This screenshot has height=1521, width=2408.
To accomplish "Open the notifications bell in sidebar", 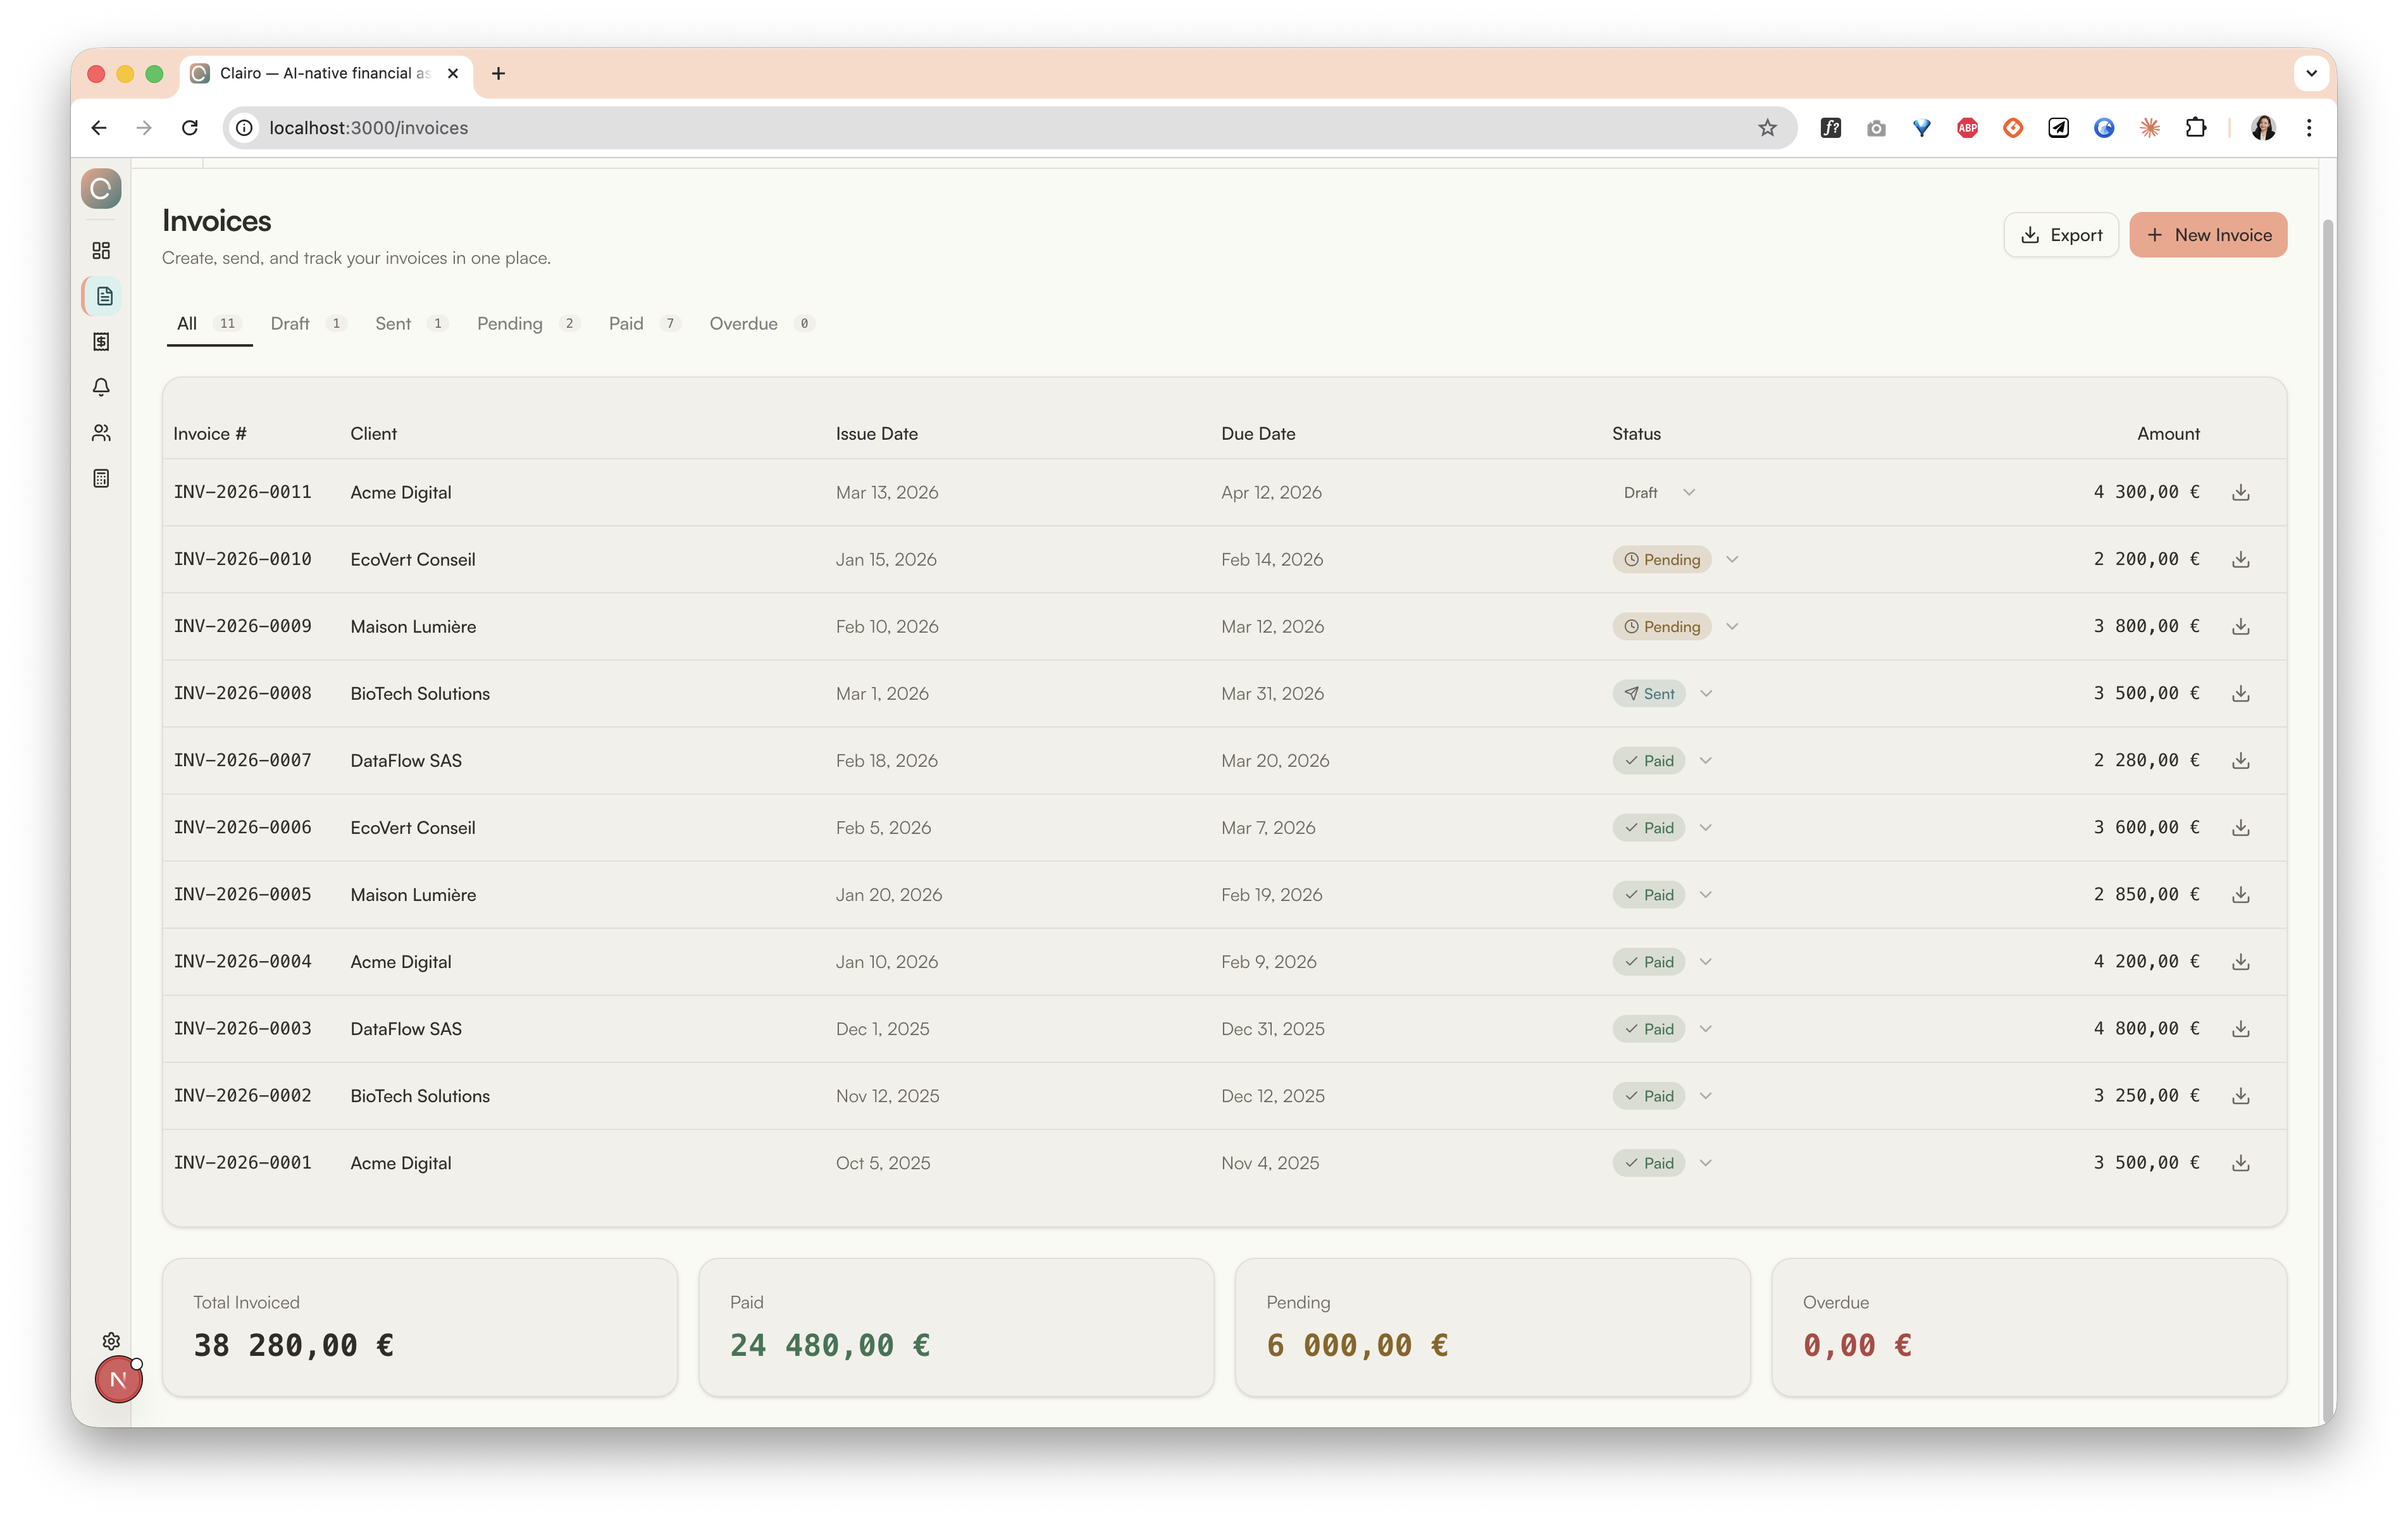I will pos(101,387).
